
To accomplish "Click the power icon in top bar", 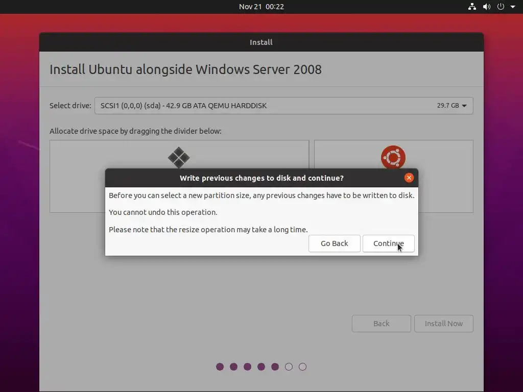I will (501, 7).
